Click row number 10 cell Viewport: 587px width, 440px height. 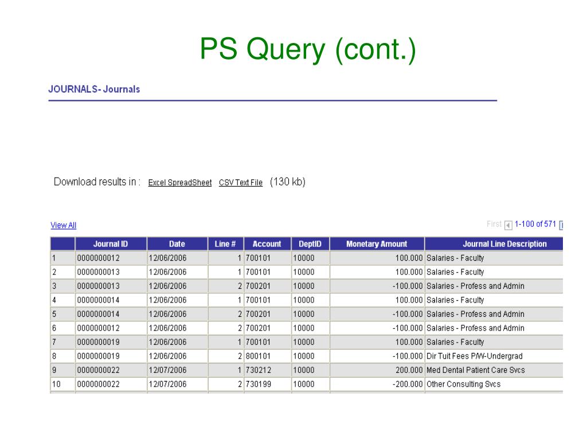tap(62, 384)
